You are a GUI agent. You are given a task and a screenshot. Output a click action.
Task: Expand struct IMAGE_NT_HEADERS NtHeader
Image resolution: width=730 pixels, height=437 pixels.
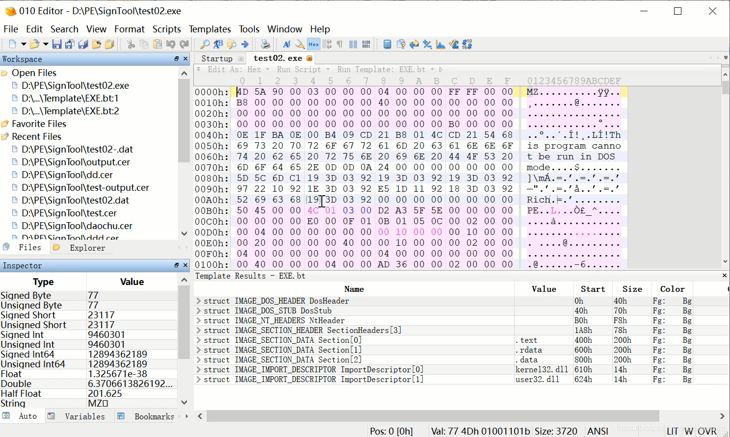(199, 320)
